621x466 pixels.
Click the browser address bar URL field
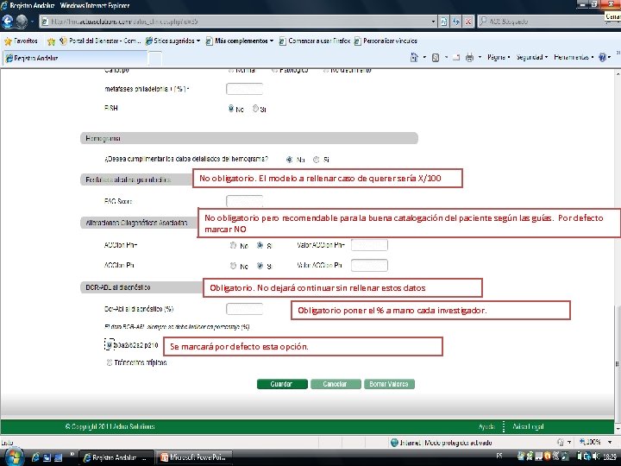coord(239,22)
